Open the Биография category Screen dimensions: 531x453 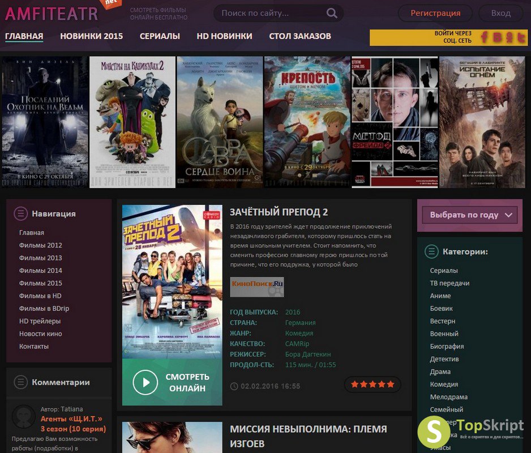[447, 347]
